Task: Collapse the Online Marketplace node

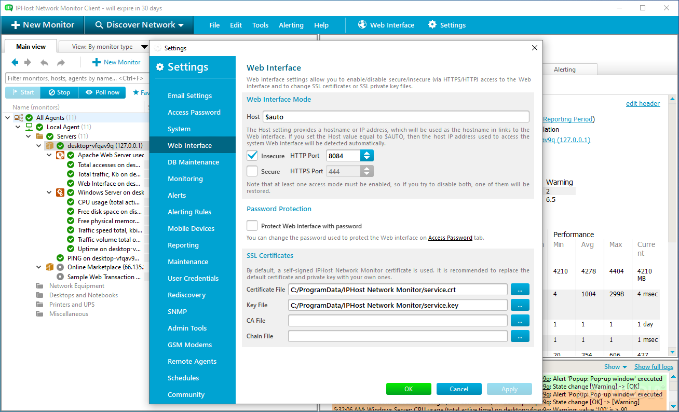Action: tap(39, 267)
